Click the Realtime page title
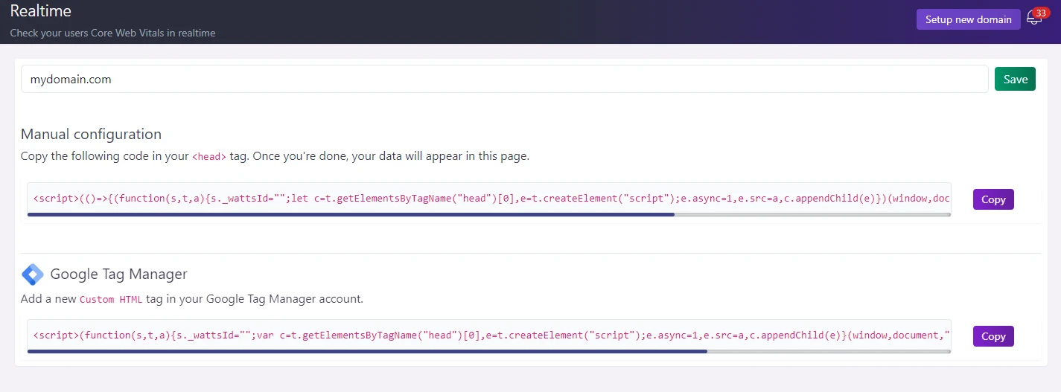The width and height of the screenshot is (1061, 392). point(40,10)
